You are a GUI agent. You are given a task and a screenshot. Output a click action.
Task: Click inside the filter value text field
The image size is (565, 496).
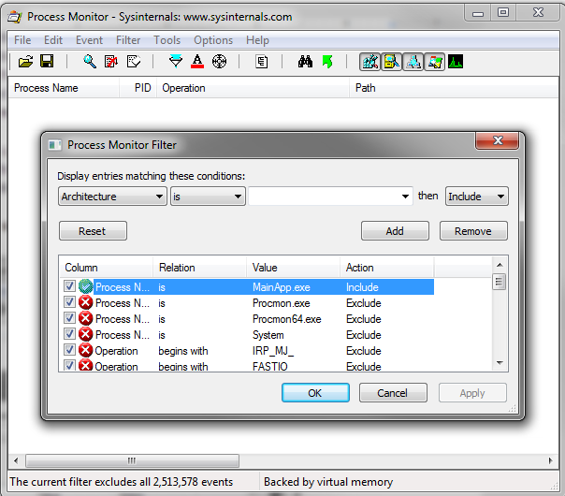tap(325, 197)
